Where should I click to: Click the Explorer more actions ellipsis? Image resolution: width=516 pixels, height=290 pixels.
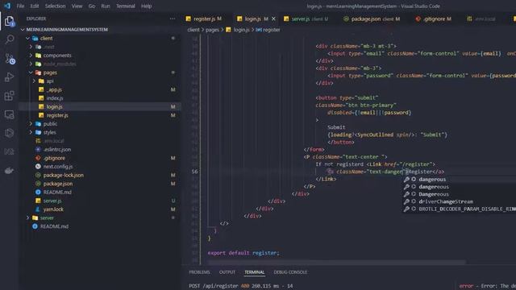pos(173,19)
